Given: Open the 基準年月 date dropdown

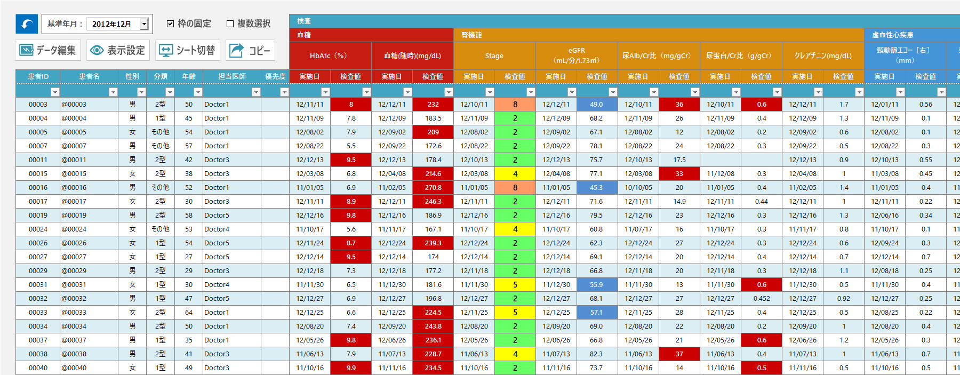Looking at the screenshot, I should coord(144,24).
